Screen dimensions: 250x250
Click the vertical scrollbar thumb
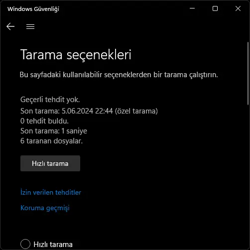click(x=248, y=73)
